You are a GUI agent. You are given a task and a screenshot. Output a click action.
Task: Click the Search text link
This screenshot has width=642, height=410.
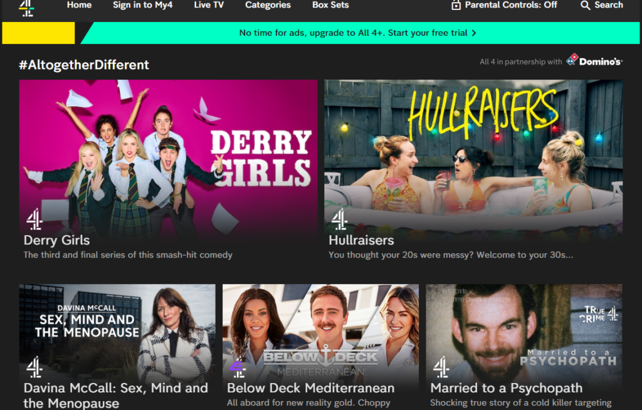pyautogui.click(x=608, y=5)
